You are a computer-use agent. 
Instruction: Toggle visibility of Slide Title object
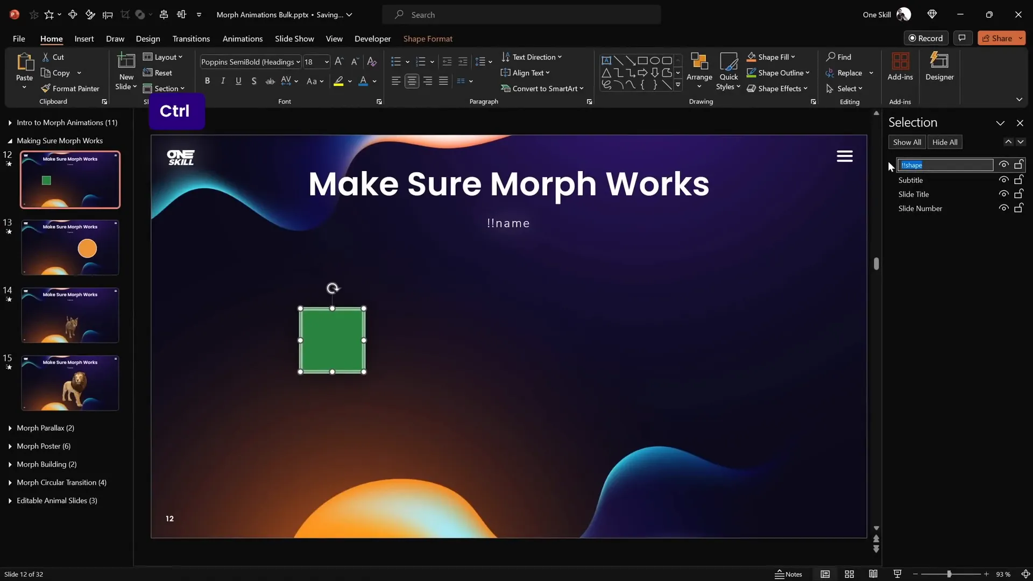tap(1003, 194)
